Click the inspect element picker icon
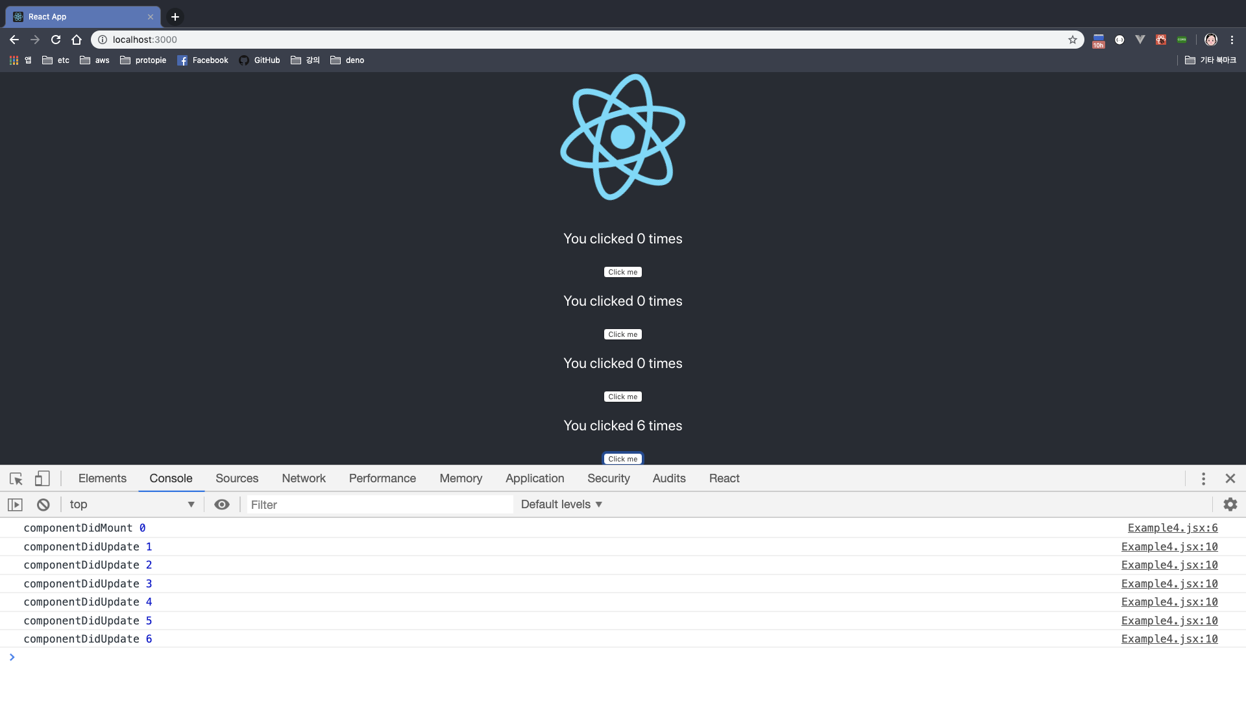 (16, 479)
